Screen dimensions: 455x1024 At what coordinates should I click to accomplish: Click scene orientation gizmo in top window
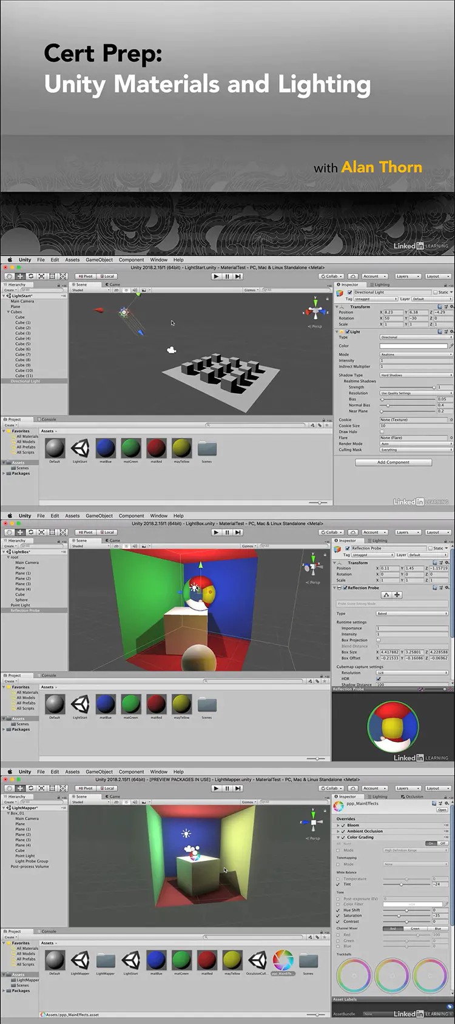point(315,311)
